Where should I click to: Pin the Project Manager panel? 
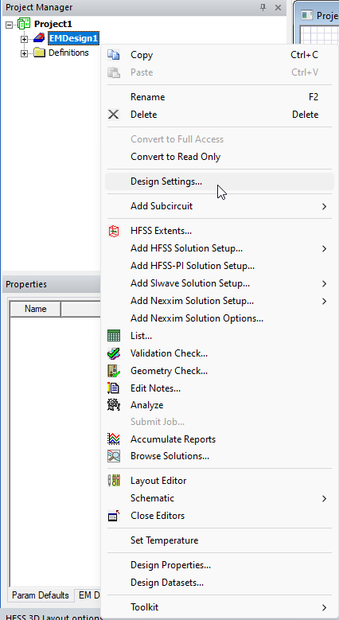[263, 7]
